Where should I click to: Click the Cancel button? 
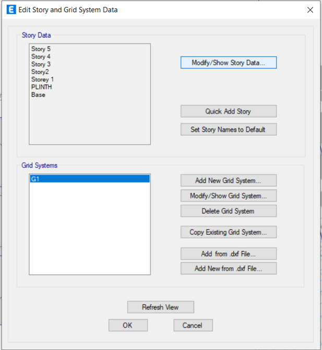(193, 325)
